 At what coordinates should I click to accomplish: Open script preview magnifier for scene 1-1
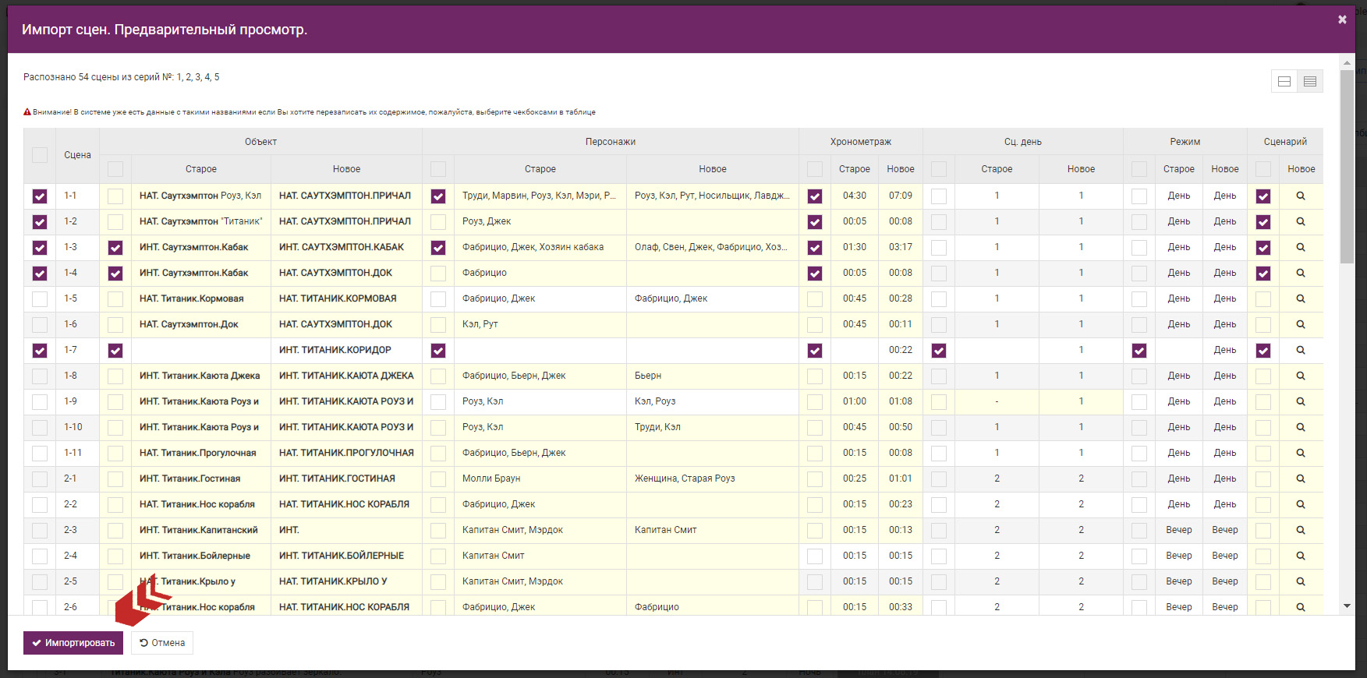click(x=1301, y=196)
